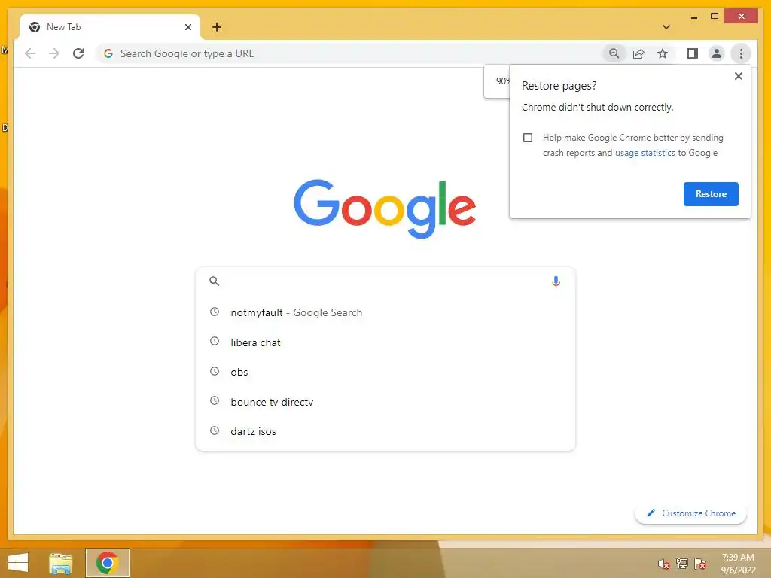Open a new tab with the plus button
771x578 pixels.
217,27
